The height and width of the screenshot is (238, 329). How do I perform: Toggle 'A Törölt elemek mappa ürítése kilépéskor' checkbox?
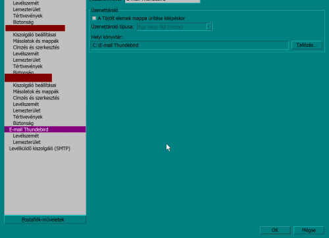coord(94,18)
